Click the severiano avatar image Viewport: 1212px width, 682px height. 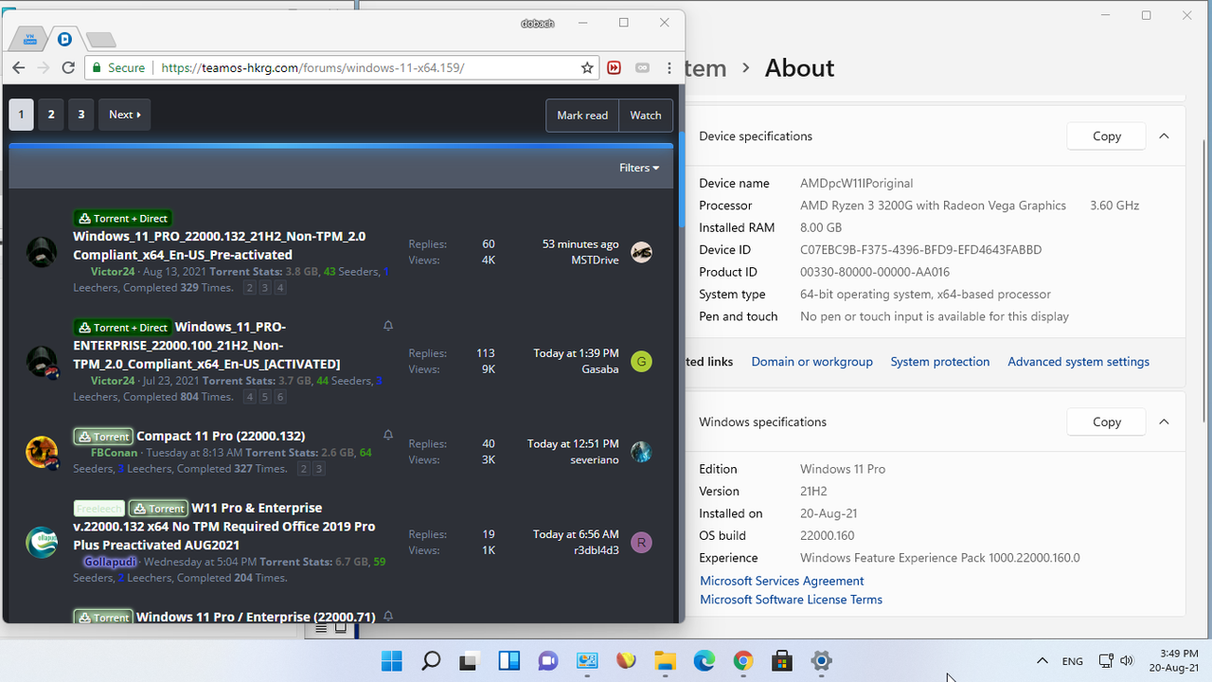tap(641, 452)
